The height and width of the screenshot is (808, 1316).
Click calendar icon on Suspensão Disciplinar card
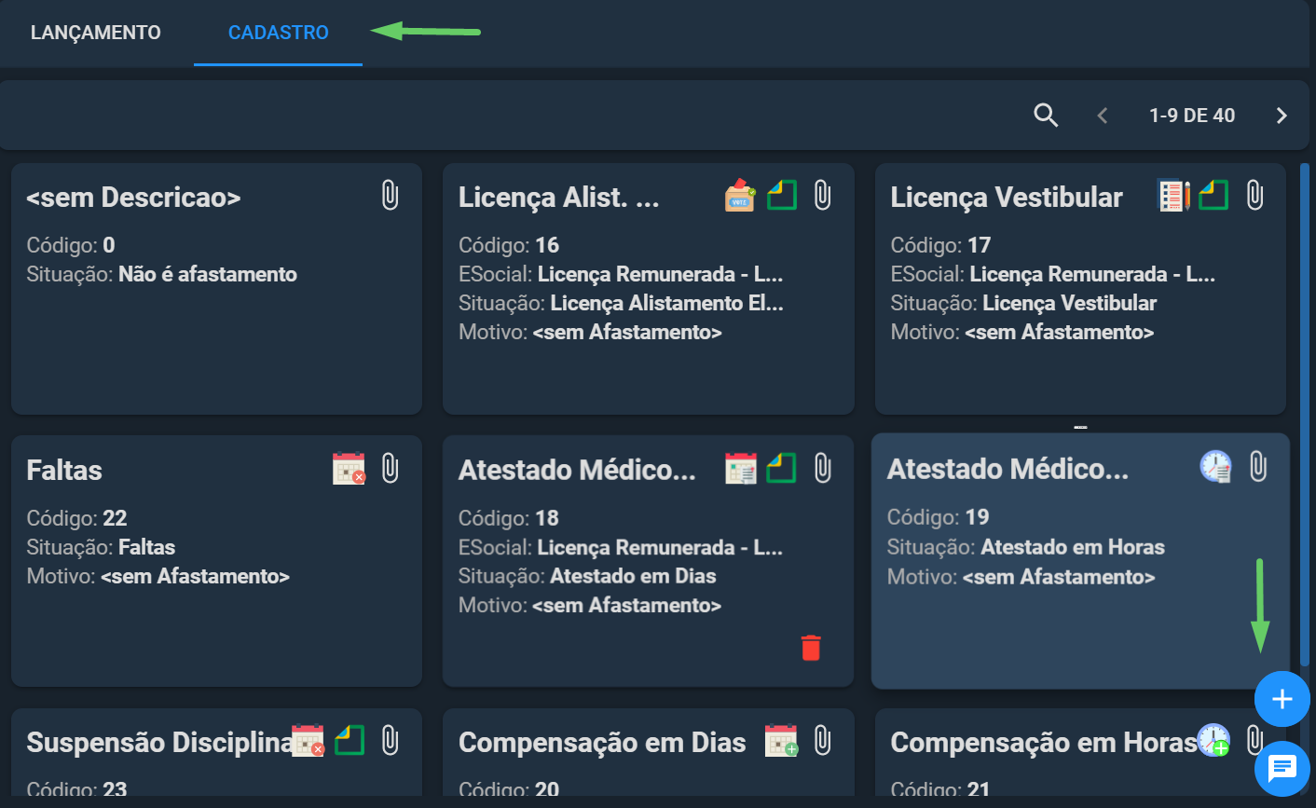(308, 741)
